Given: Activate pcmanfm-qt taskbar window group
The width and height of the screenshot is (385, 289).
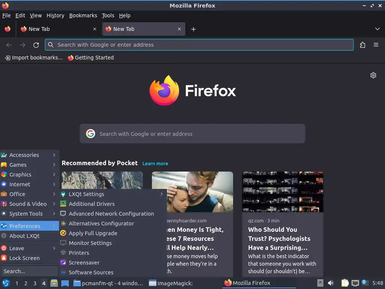Looking at the screenshot, I should [109, 283].
